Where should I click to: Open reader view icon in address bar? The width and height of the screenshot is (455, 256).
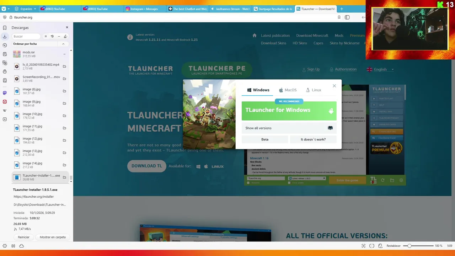coord(347,17)
